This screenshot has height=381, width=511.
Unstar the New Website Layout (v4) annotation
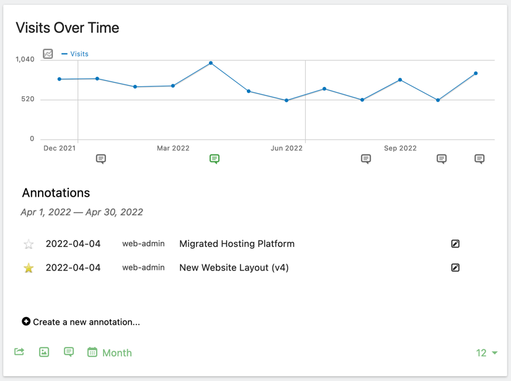pyautogui.click(x=29, y=268)
